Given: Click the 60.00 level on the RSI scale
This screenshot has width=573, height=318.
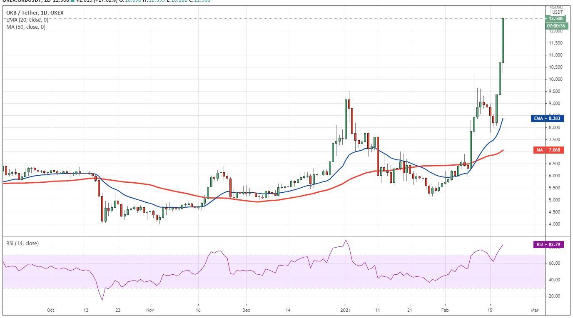Looking at the screenshot, I should pyautogui.click(x=554, y=263).
